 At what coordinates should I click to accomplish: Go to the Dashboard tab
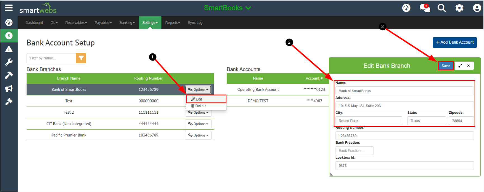pyautogui.click(x=34, y=23)
